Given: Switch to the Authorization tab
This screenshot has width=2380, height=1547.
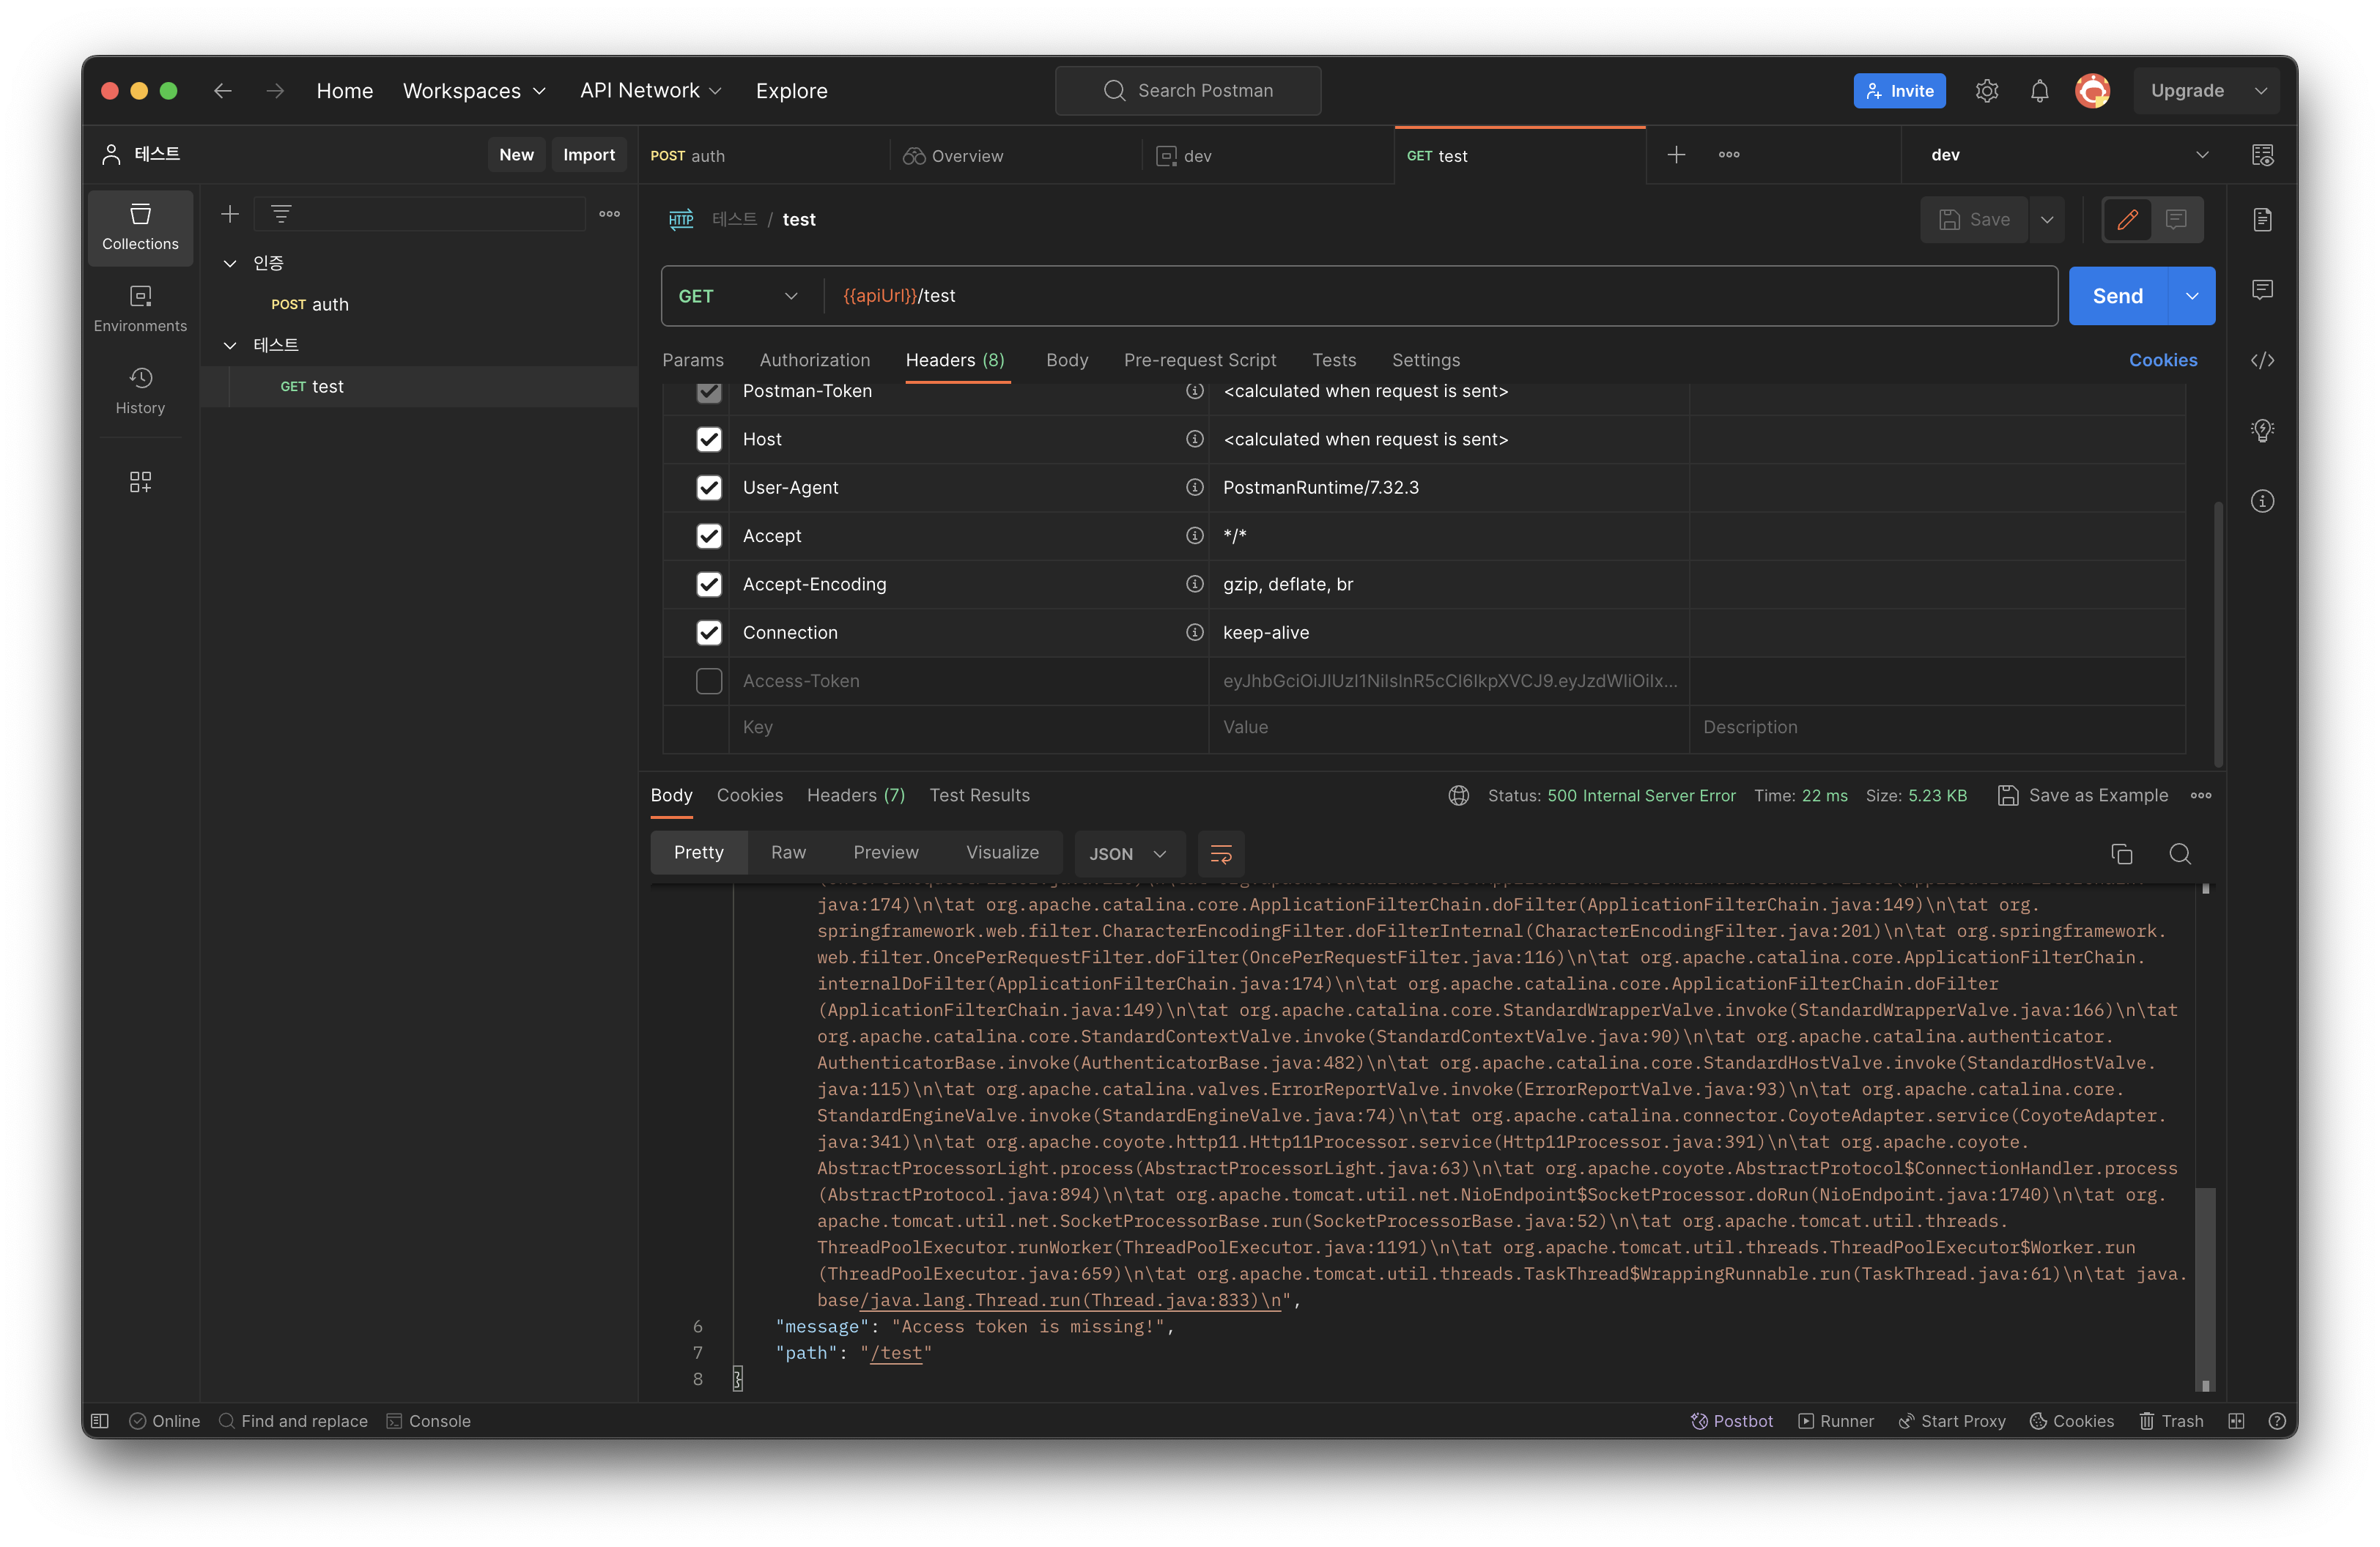Looking at the screenshot, I should [x=814, y=361].
